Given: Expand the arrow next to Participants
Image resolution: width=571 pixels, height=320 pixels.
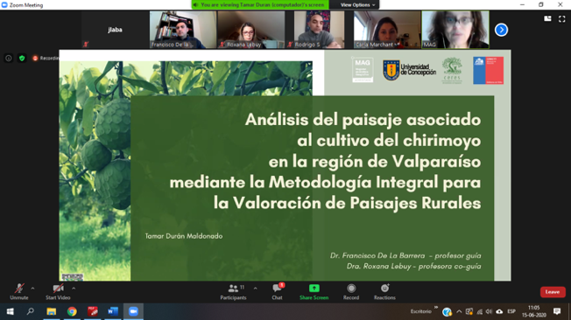Looking at the screenshot, I should pos(255,289).
